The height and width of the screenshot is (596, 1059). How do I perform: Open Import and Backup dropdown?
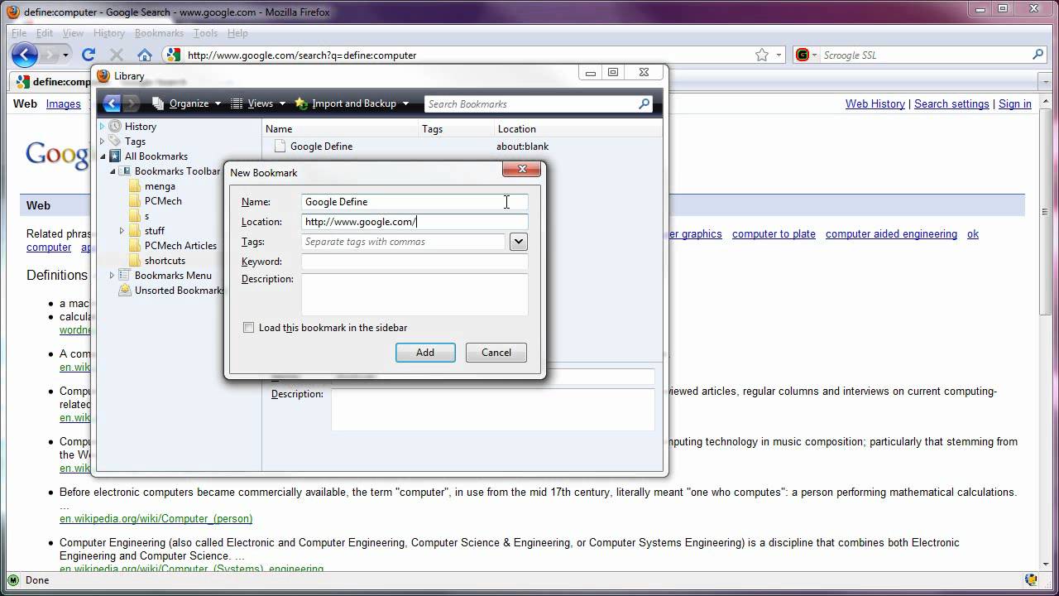point(352,103)
